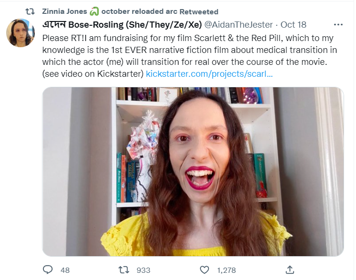The width and height of the screenshot is (356, 280).
Task: Click the (She/They/Ze/Xe) pronouns in name
Action: (x=164, y=24)
